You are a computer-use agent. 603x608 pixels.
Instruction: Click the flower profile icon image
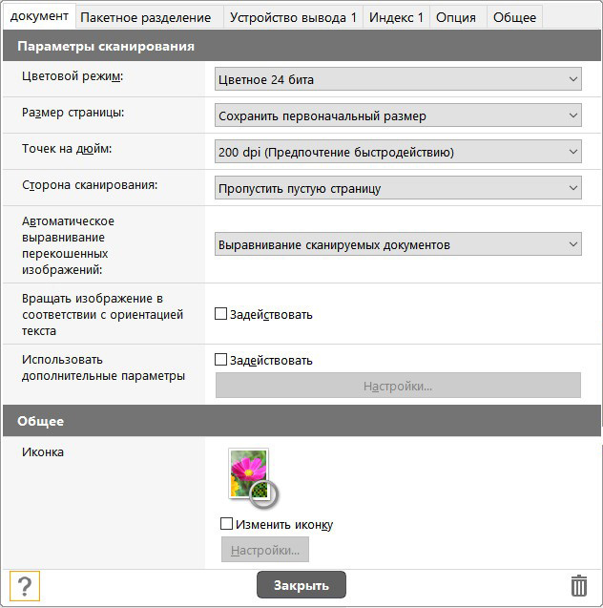click(x=253, y=477)
